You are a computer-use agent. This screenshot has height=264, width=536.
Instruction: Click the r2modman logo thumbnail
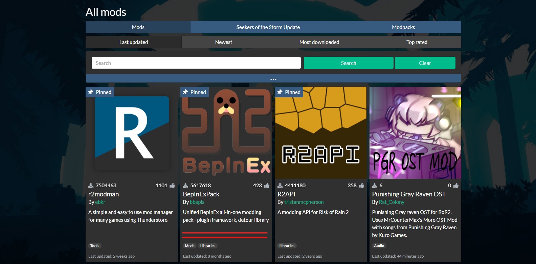pyautogui.click(x=132, y=133)
